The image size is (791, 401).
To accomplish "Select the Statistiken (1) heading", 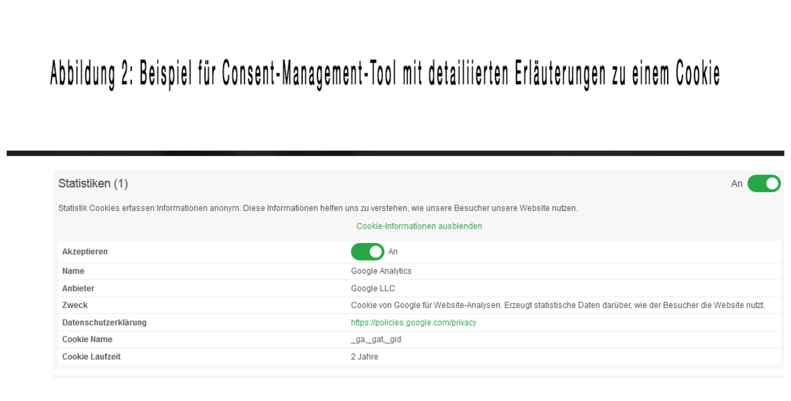I will [93, 184].
